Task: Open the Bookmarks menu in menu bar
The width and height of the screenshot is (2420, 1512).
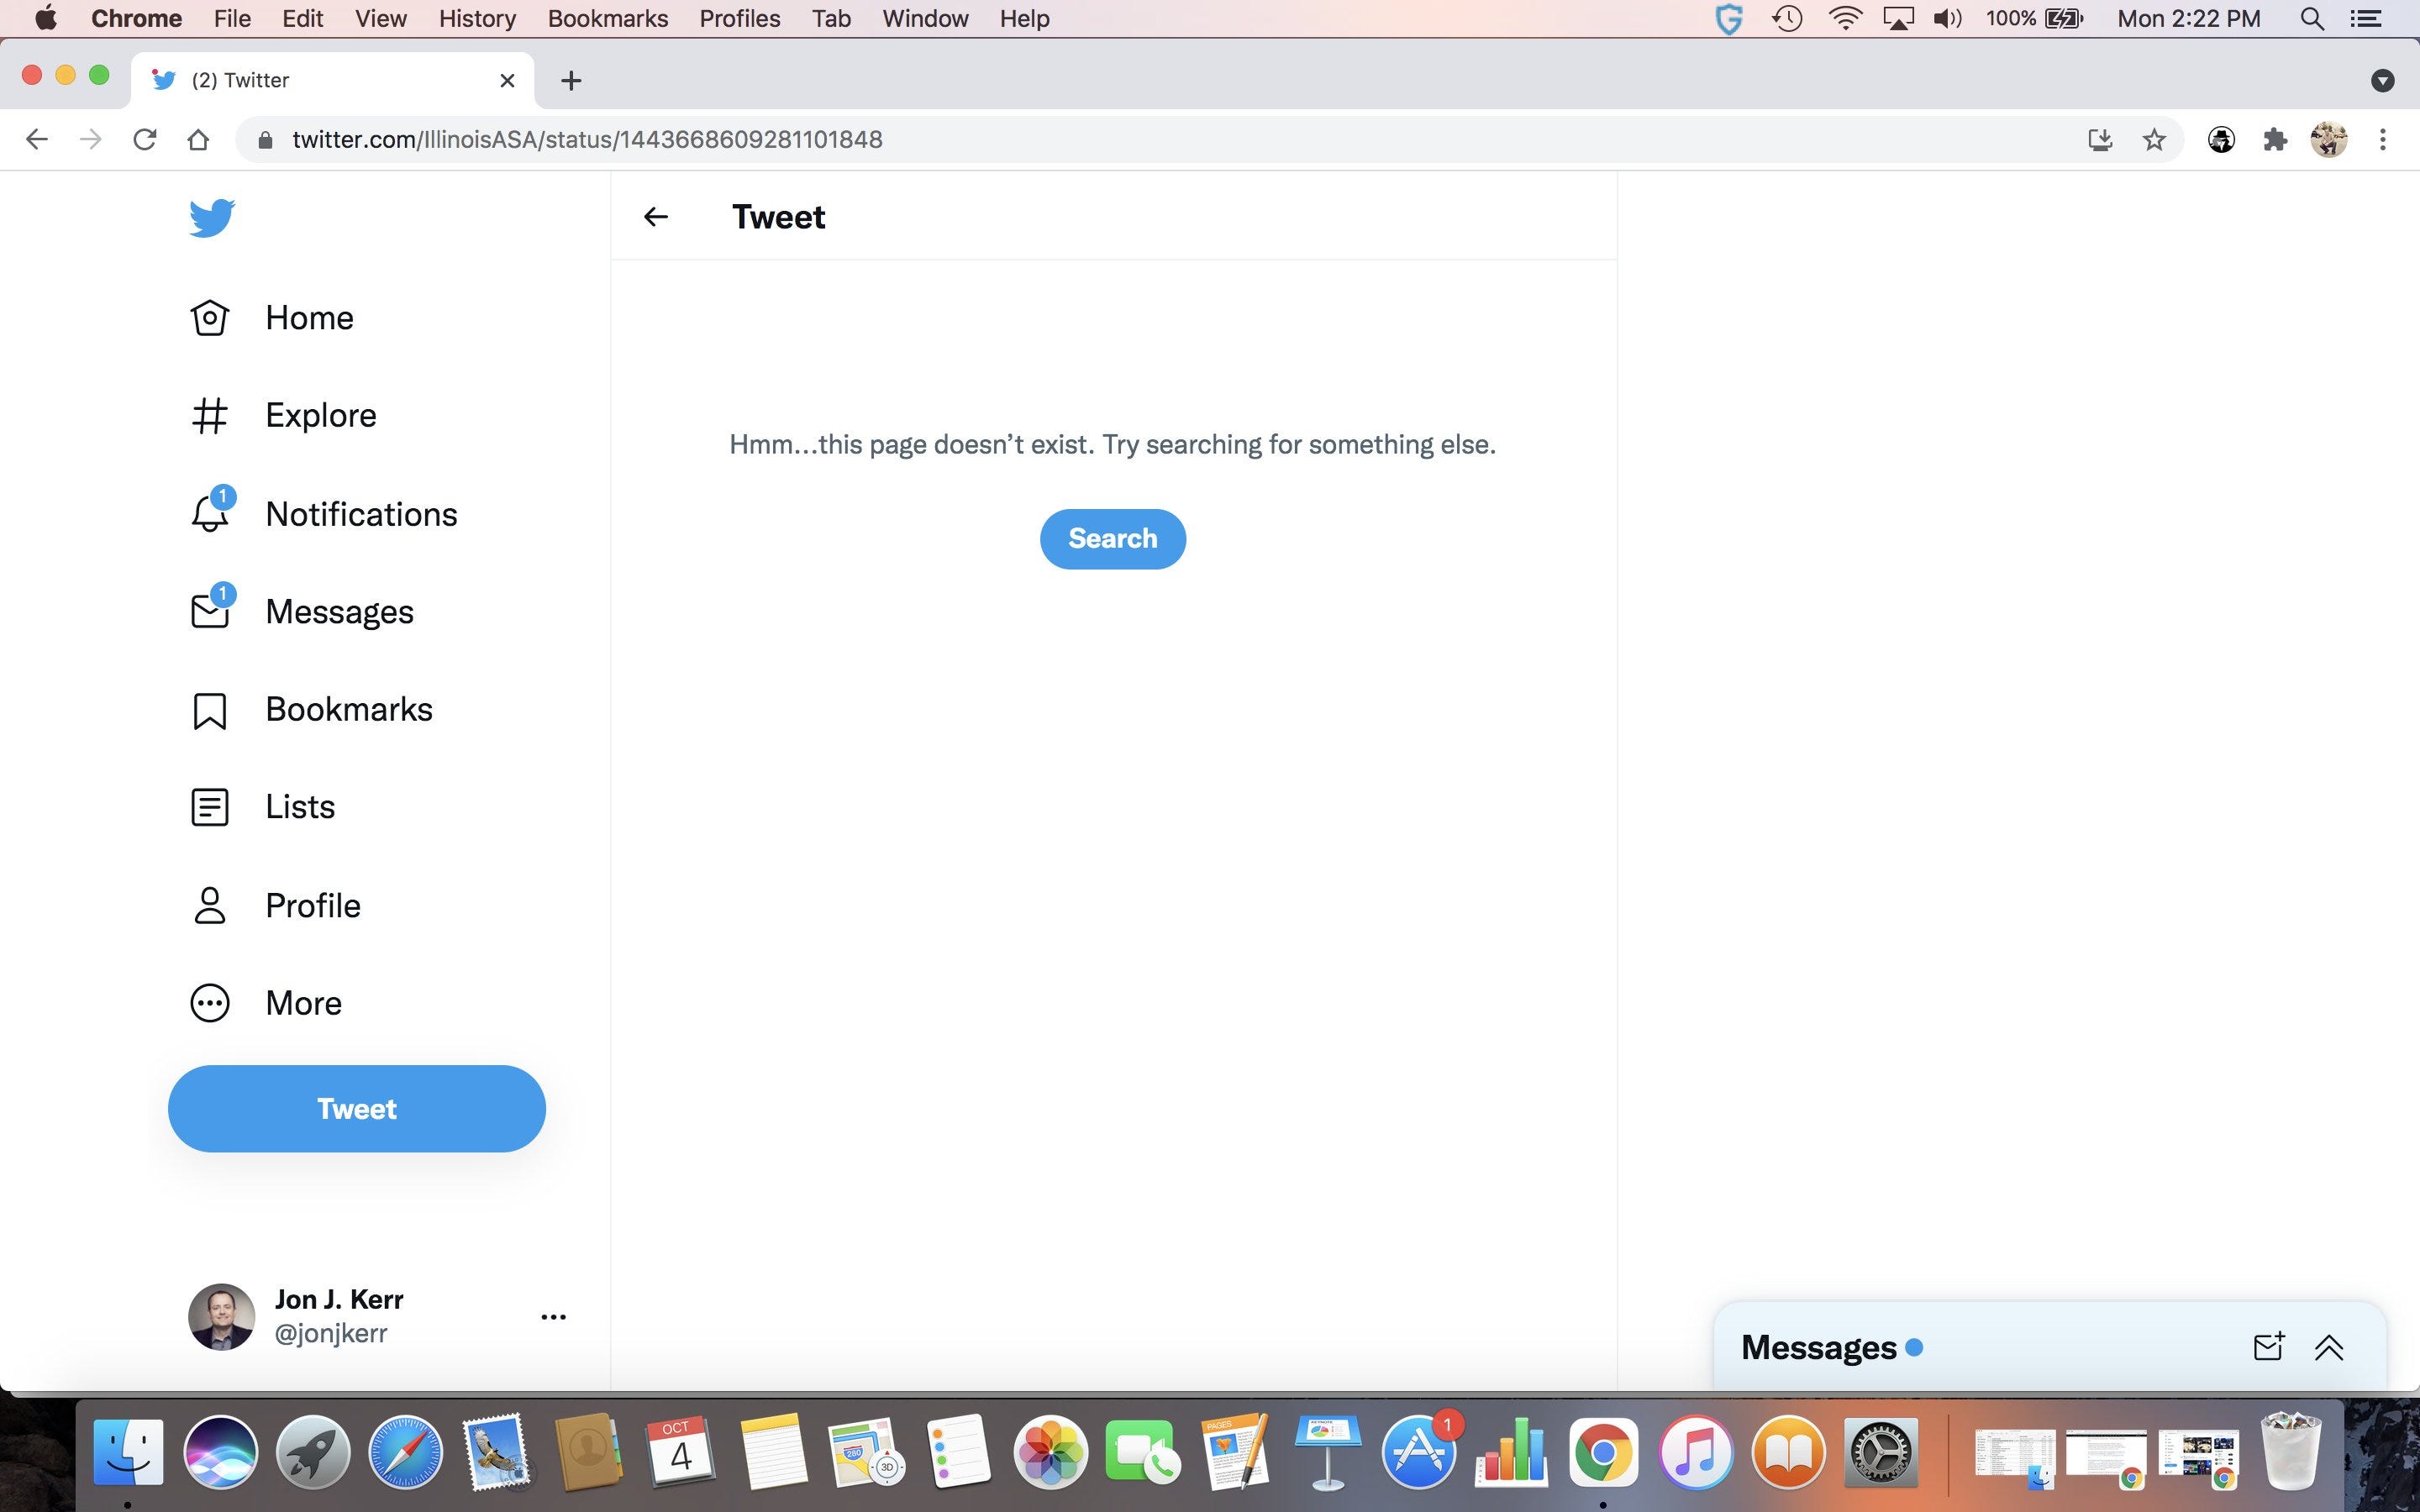Action: click(x=607, y=18)
